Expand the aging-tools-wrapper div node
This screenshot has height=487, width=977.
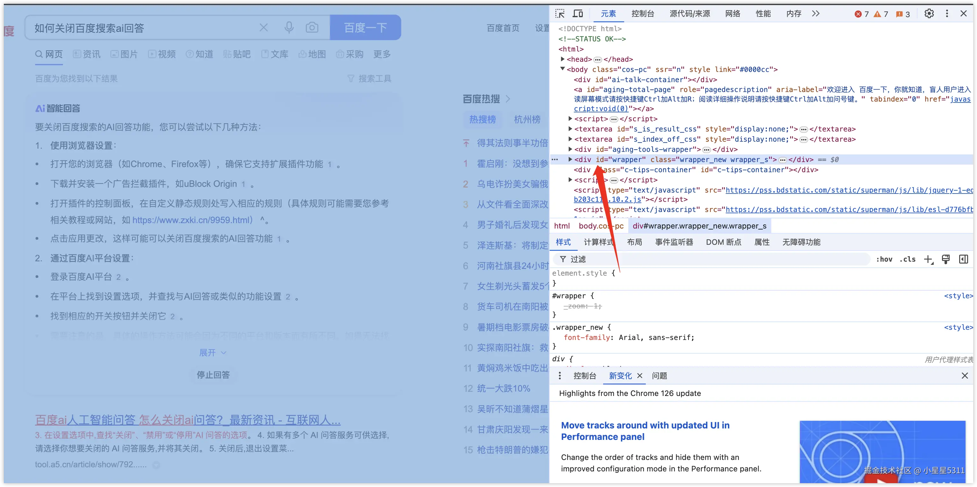(x=570, y=149)
